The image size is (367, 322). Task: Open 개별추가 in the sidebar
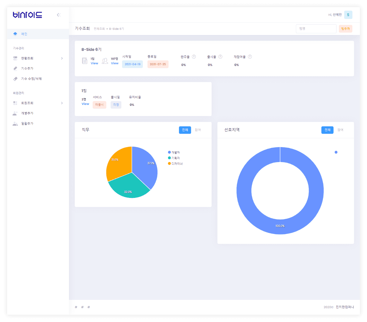[x=27, y=113]
